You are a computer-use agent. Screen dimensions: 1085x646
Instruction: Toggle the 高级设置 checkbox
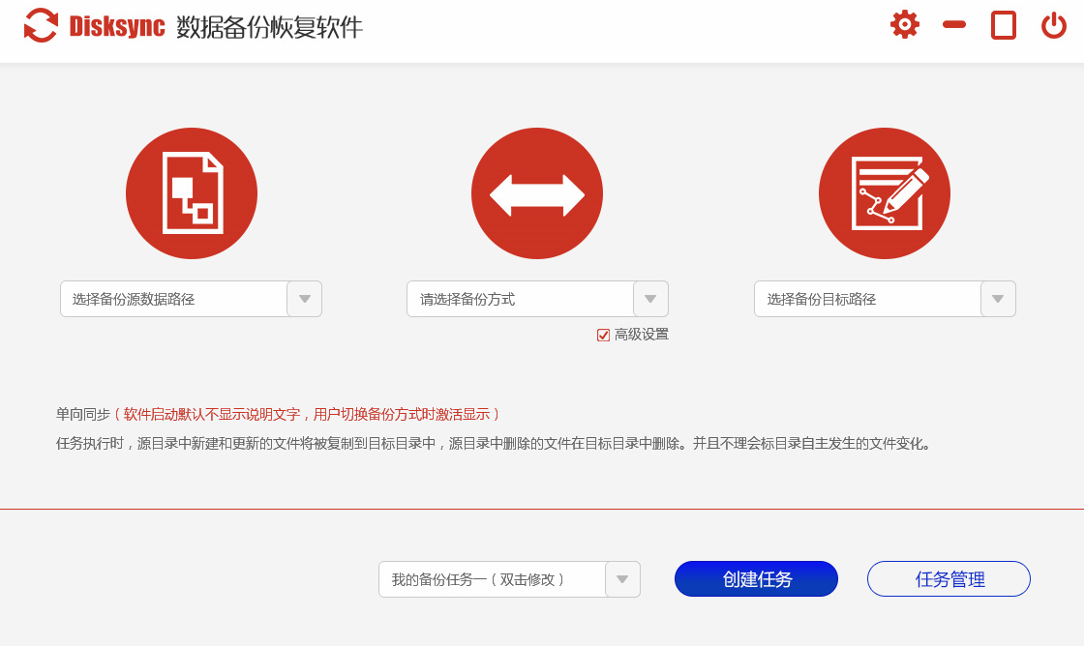pyautogui.click(x=603, y=335)
